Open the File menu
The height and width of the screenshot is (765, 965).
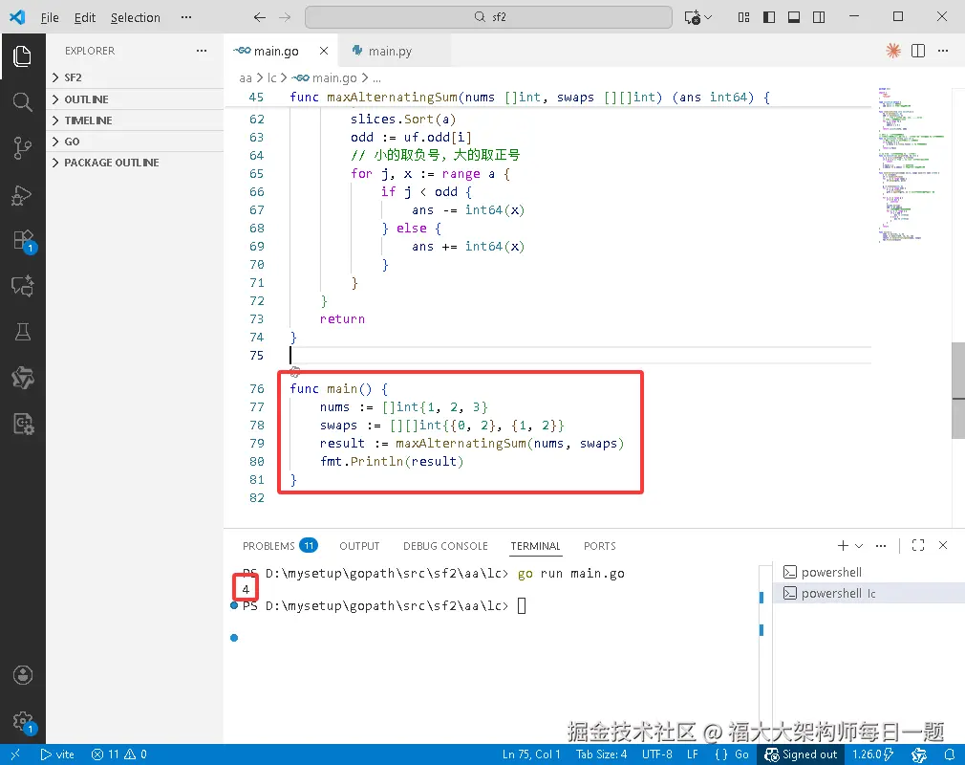point(50,17)
